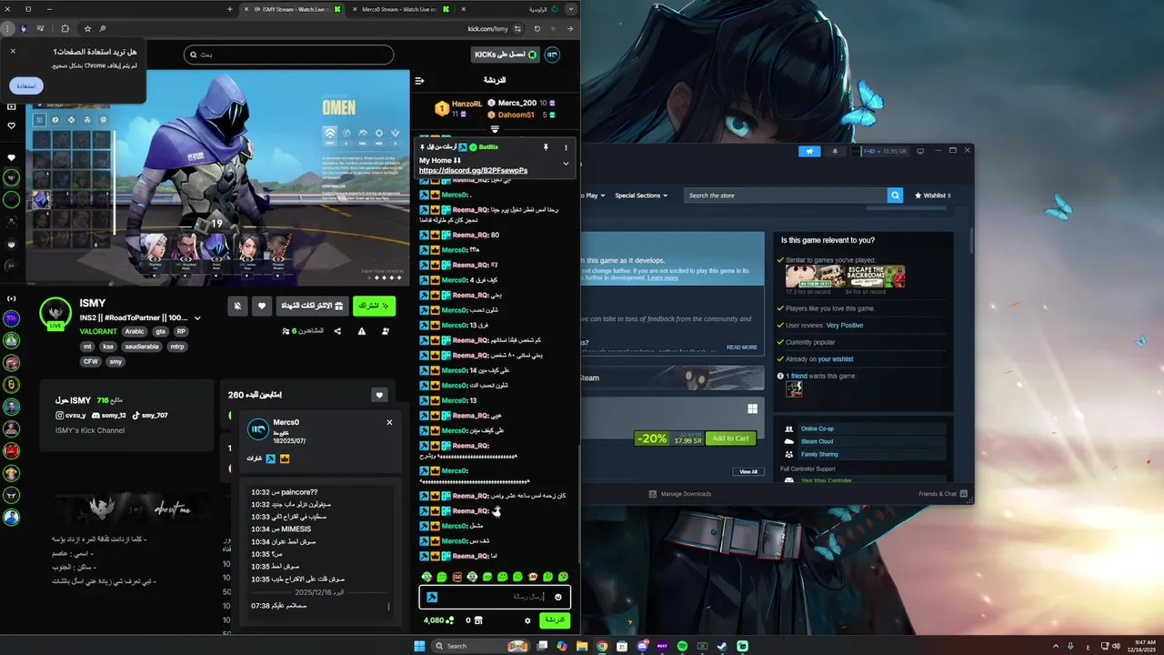Open three-dot options on BotRix pinned message
The image size is (1164, 655).
(x=566, y=147)
